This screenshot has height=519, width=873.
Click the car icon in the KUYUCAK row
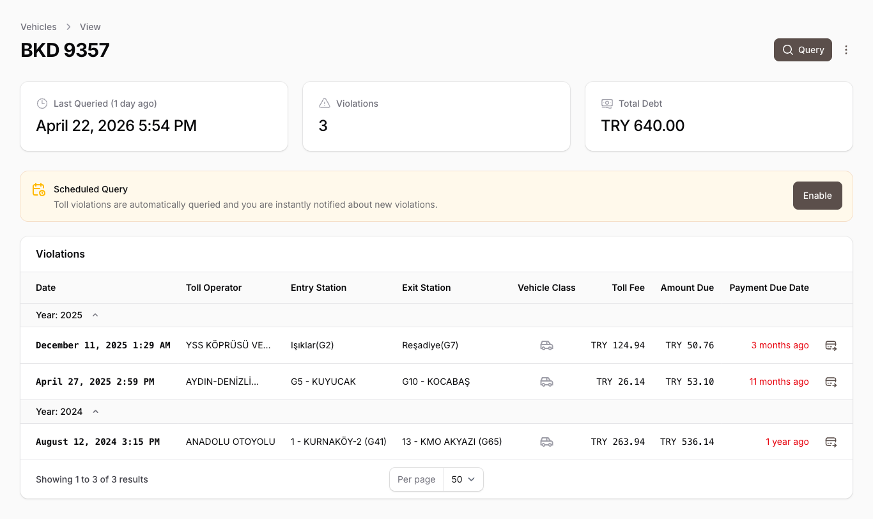tap(546, 382)
